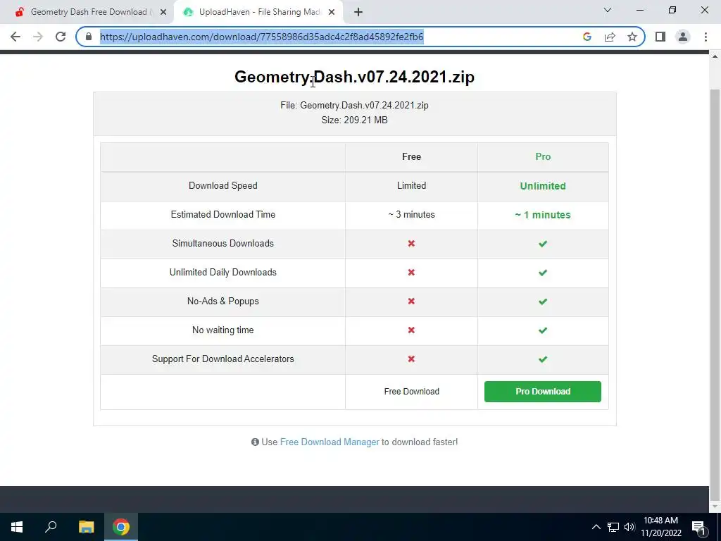Click the taskbar clock and date
The width and height of the screenshot is (721, 541).
pyautogui.click(x=660, y=527)
